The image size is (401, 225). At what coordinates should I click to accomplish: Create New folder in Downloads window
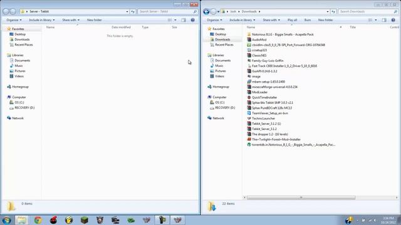coord(326,20)
